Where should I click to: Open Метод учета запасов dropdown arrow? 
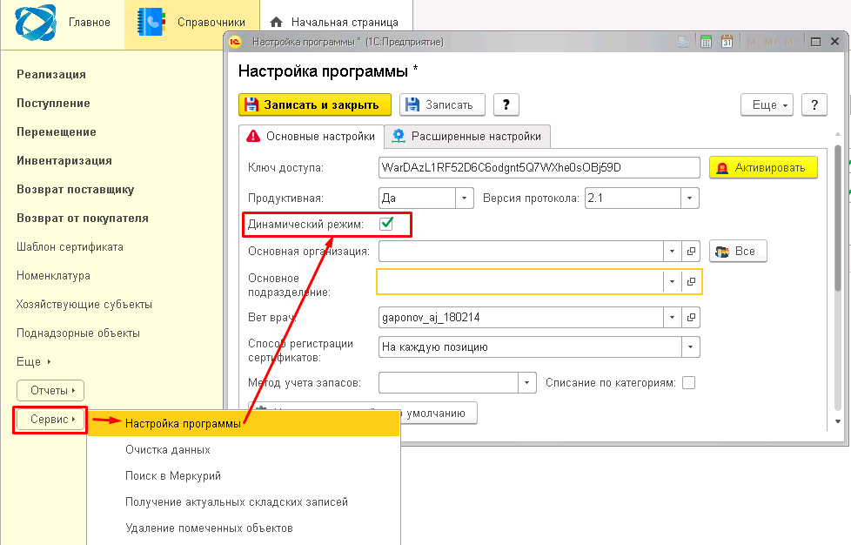526,383
